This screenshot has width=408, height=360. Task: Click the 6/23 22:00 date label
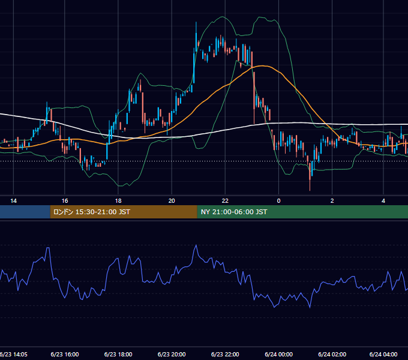coord(225,354)
